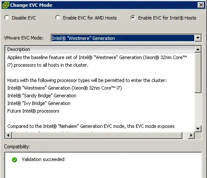Click the green validation succeeded checkmark icon
Image resolution: width=207 pixels, height=178 pixels.
[x=14, y=160]
